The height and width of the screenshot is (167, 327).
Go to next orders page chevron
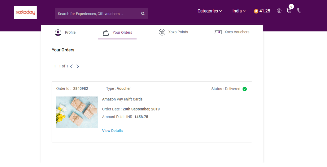pos(78,66)
